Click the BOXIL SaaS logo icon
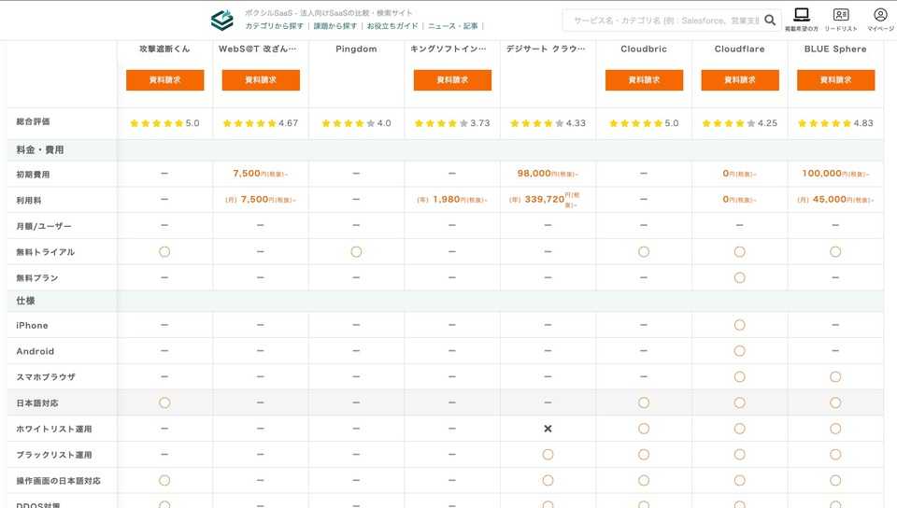This screenshot has width=897, height=508. 222,20
